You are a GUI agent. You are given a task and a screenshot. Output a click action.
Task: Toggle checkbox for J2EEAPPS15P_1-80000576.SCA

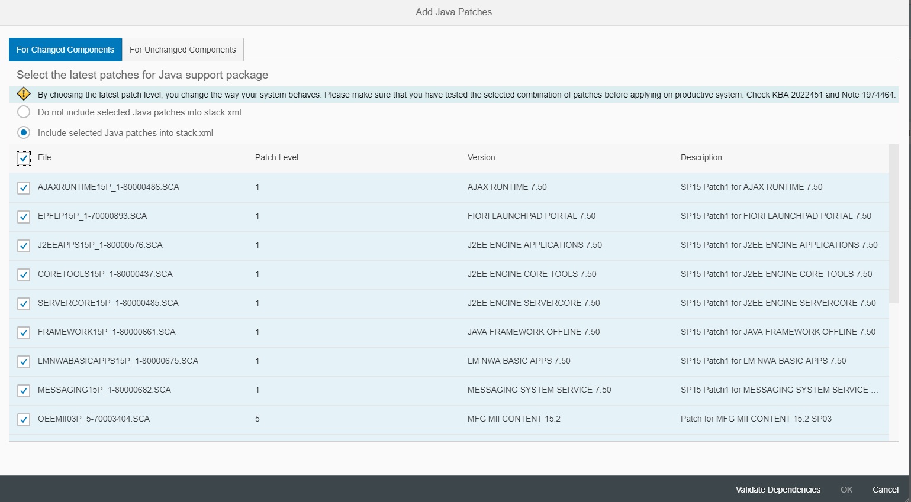click(x=24, y=246)
